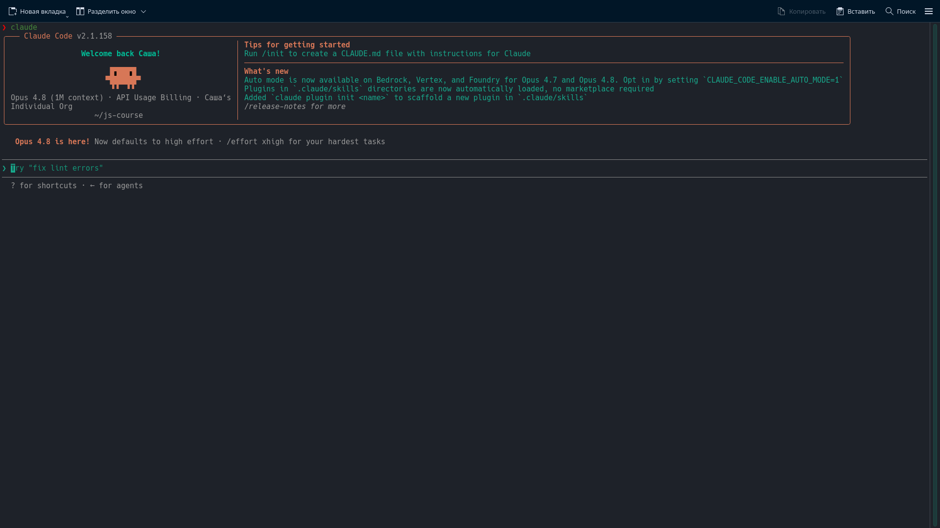Select the "Welcome back Саша!" greeting

tap(121, 54)
